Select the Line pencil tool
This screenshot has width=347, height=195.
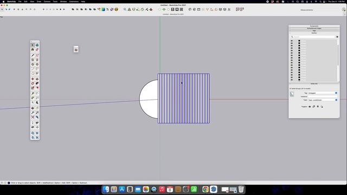33,55
